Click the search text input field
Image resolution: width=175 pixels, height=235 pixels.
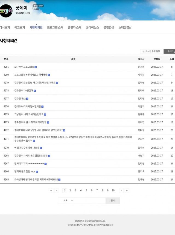coord(90,200)
